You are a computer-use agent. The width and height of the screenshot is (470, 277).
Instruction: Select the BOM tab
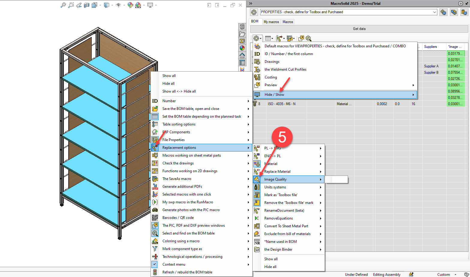click(x=255, y=21)
